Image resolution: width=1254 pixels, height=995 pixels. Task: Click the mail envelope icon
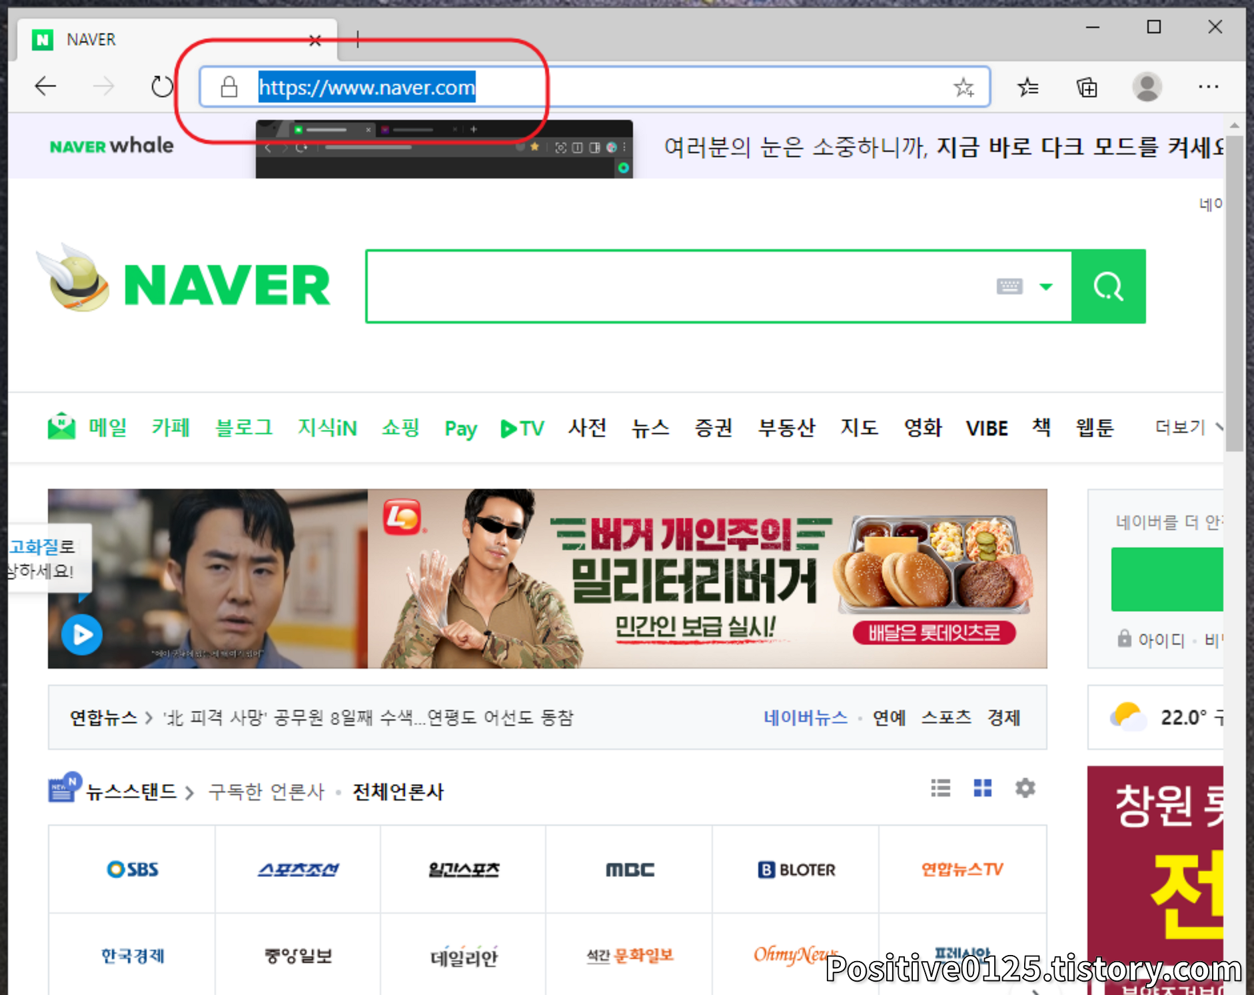point(61,426)
